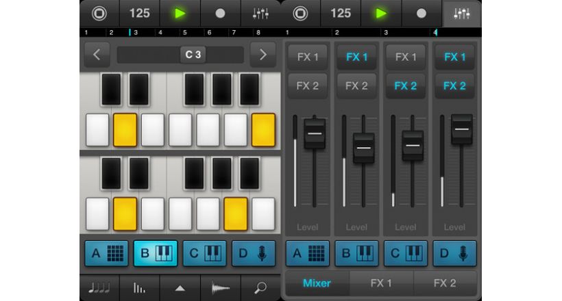The image size is (562, 301).
Task: Jump to bar 5 on left timeline
Action: 185,33
